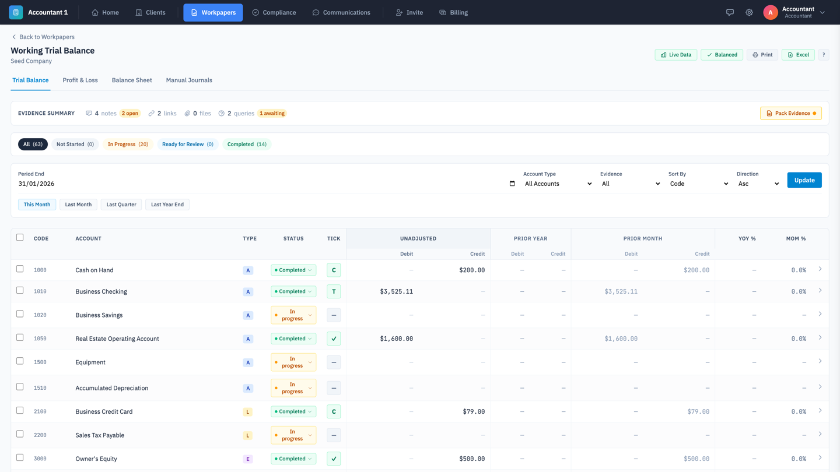Check the Equipment row checkbox
Screen dimensions: 840x472
[x=19, y=362]
